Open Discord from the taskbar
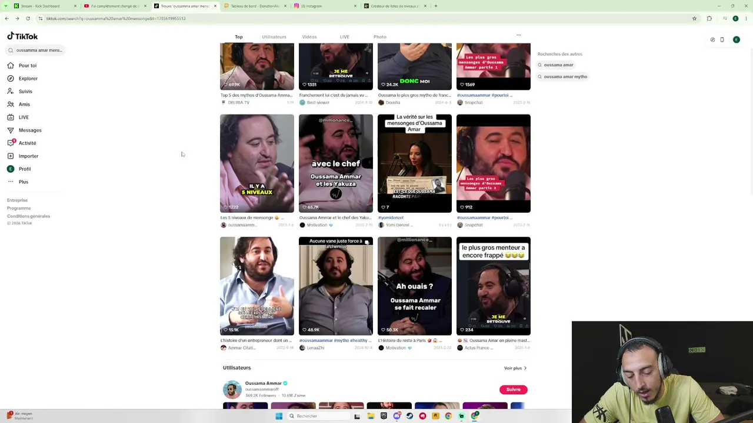The height and width of the screenshot is (423, 753). tap(397, 416)
